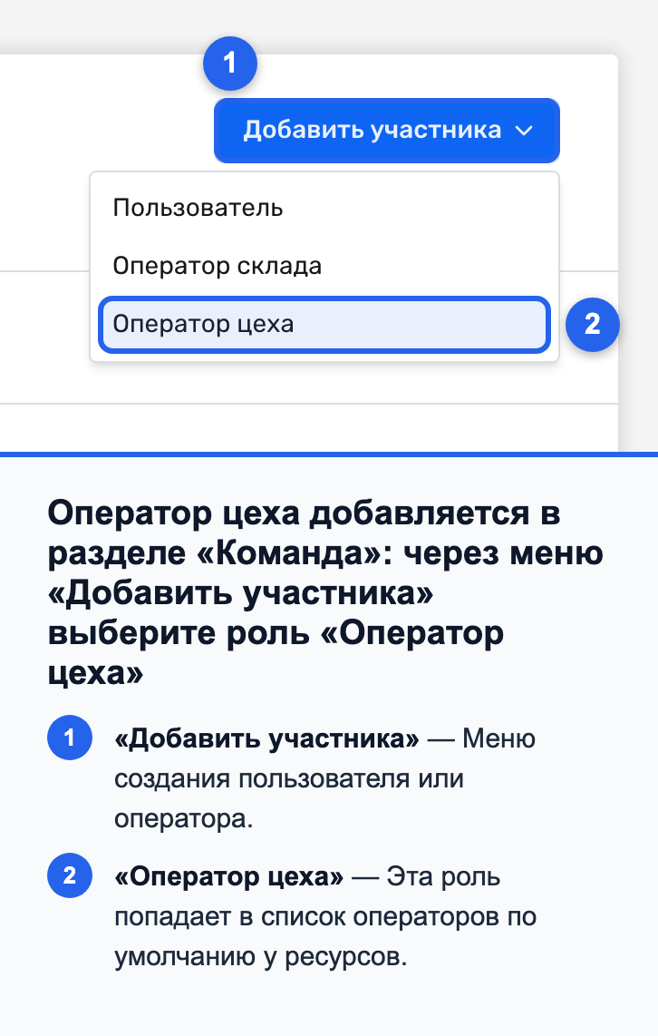The height and width of the screenshot is (1036, 658).
Task: Click the bold «Добавить участника» legend label
Action: 266,738
